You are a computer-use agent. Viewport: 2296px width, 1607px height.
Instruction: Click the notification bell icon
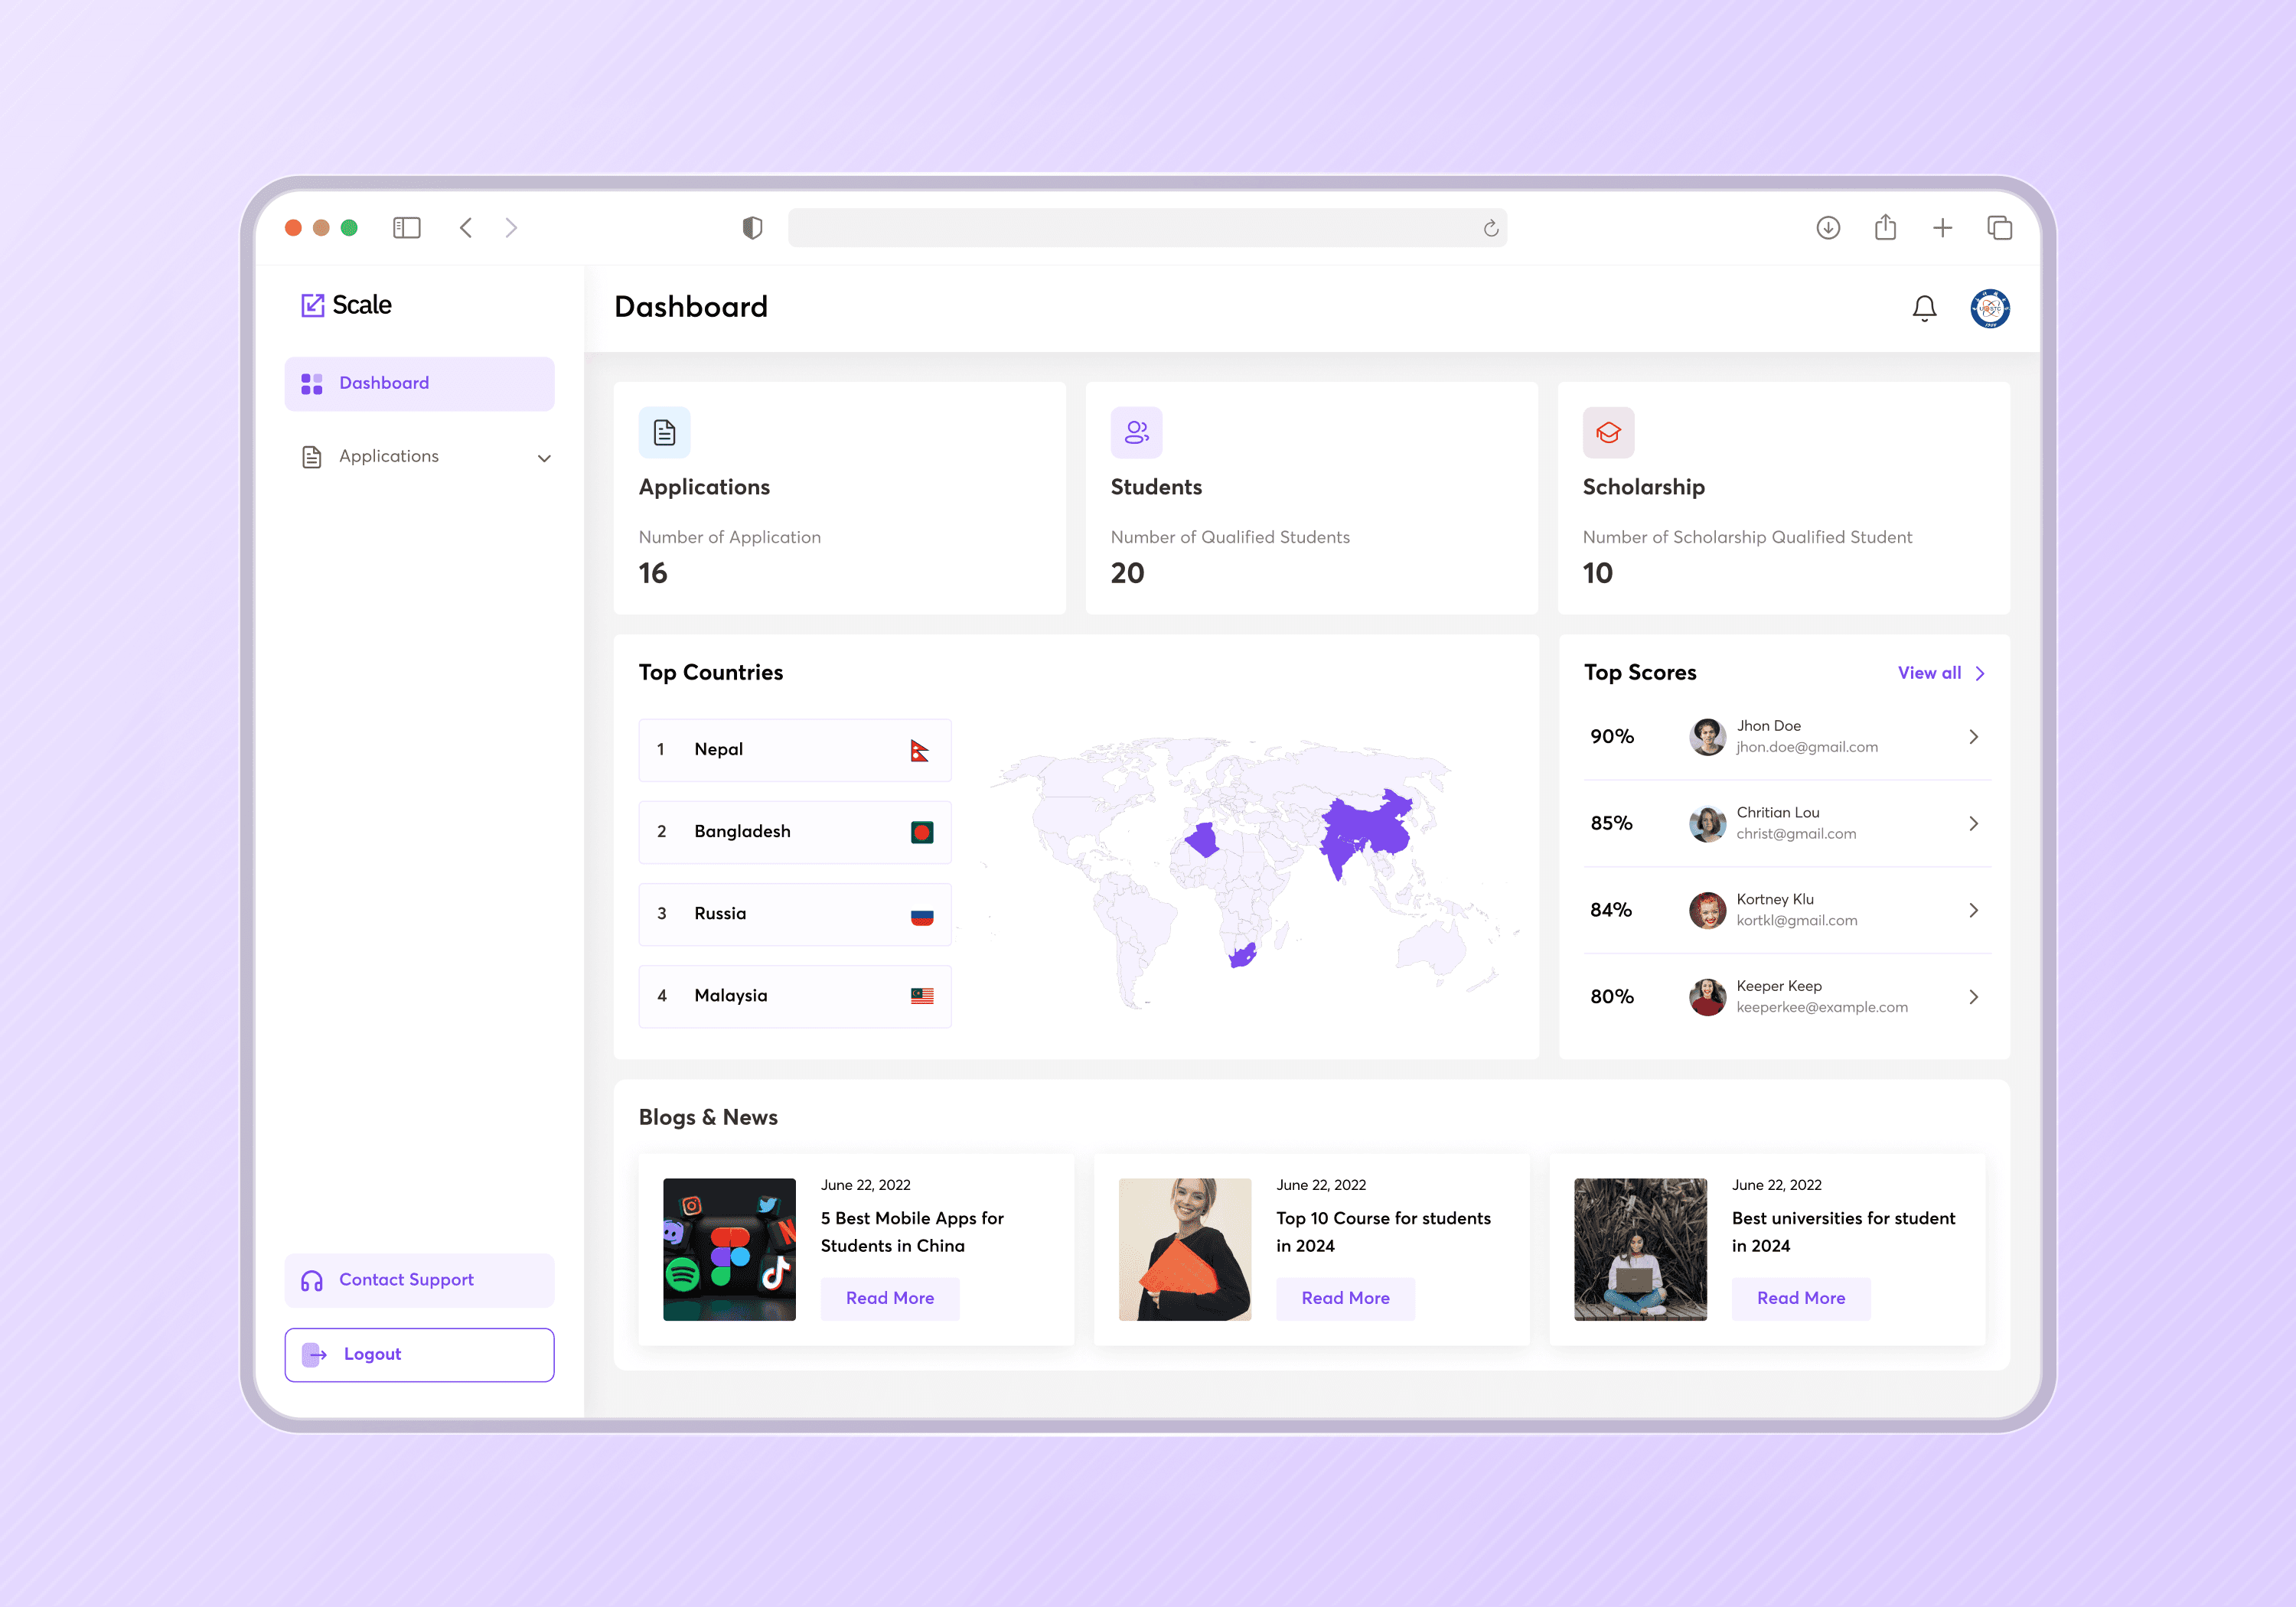(1923, 308)
